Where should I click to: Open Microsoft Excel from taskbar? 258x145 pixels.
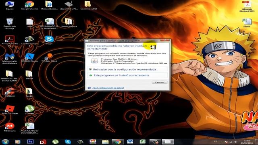142,142
